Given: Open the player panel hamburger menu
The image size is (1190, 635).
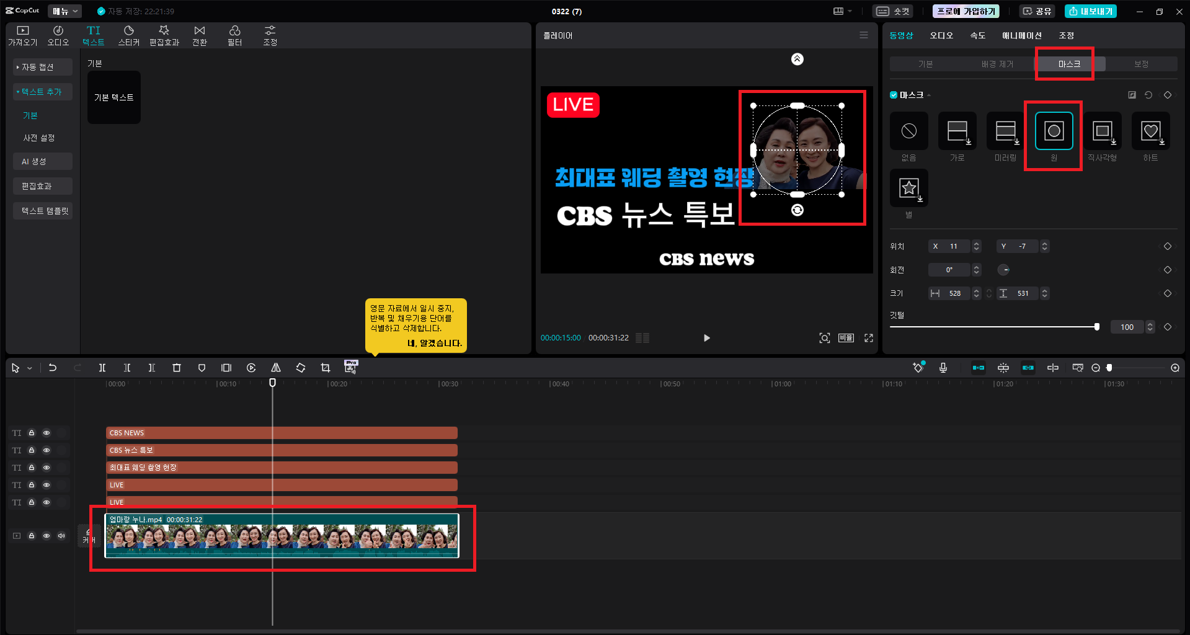Looking at the screenshot, I should coord(864,35).
